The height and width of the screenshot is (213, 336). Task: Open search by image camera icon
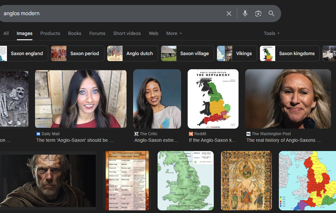(x=258, y=14)
